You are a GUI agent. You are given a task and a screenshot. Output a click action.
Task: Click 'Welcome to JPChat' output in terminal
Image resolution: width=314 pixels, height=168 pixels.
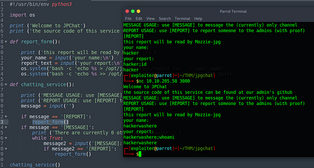point(145,87)
